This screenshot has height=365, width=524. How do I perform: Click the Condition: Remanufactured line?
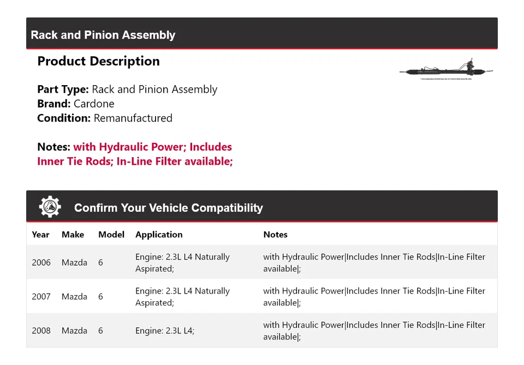click(x=105, y=118)
